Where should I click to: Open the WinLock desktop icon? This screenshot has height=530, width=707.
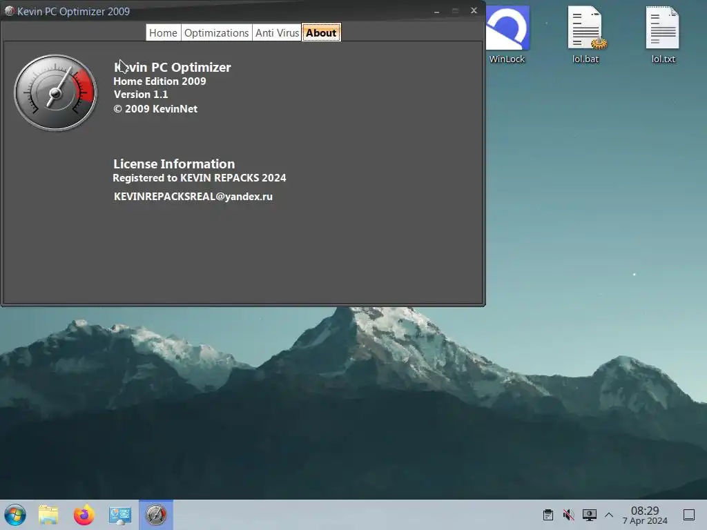pyautogui.click(x=507, y=35)
